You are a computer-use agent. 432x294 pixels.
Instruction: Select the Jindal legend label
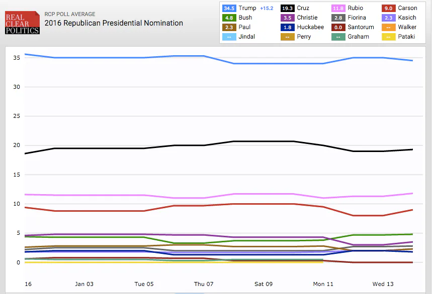tap(246, 37)
